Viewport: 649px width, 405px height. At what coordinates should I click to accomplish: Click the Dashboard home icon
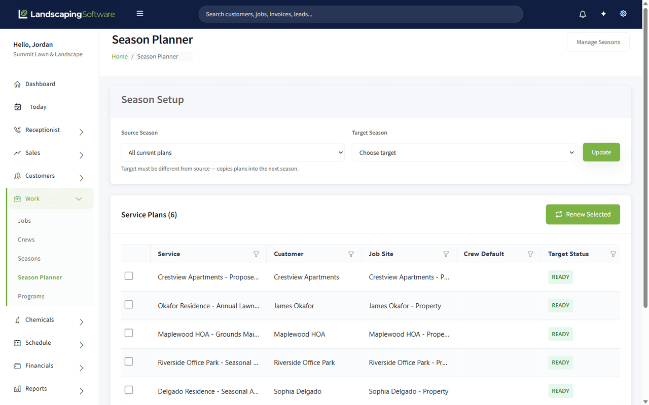tap(17, 84)
